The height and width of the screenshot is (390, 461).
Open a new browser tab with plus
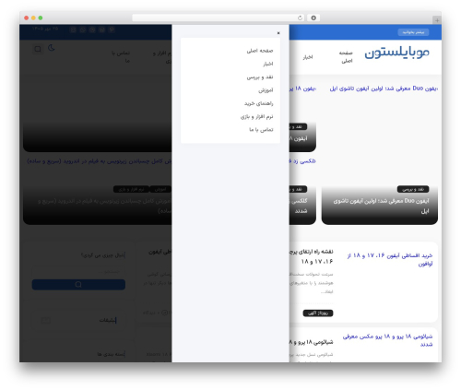pyautogui.click(x=437, y=20)
